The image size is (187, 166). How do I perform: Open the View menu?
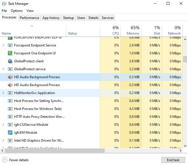coord(30,11)
